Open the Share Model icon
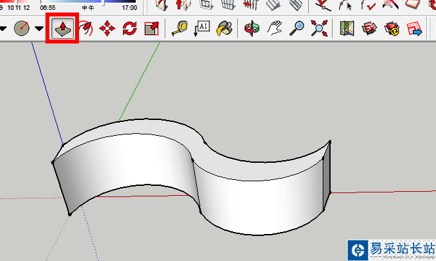 click(x=392, y=28)
